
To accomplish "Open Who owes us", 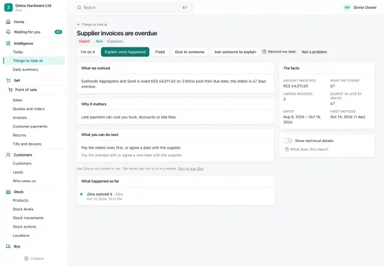I will coord(24,181).
